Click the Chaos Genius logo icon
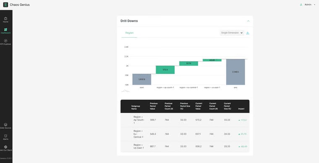This screenshot has width=319, height=163. pos(5,5)
